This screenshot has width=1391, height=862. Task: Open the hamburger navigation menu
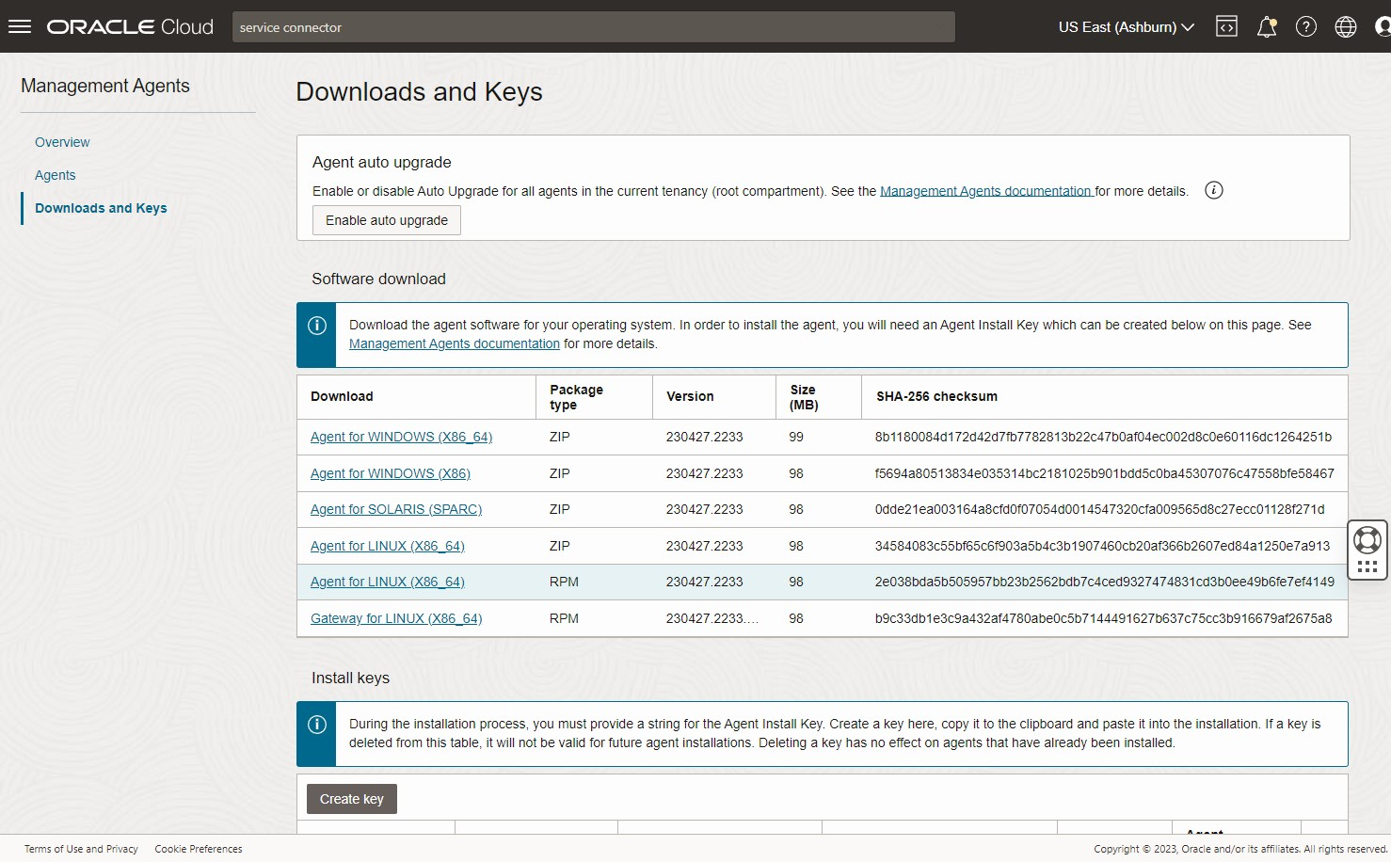(20, 26)
